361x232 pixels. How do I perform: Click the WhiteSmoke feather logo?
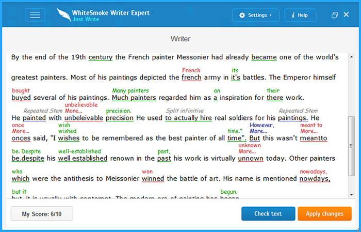[64, 15]
